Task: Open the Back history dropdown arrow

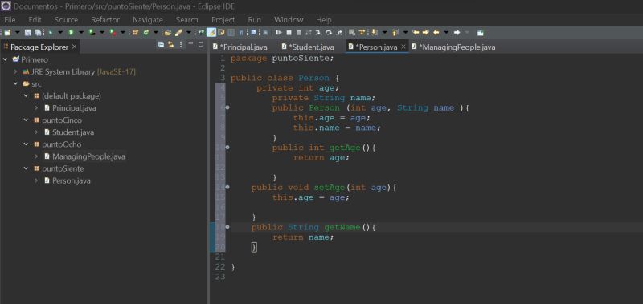Action: 446,32
